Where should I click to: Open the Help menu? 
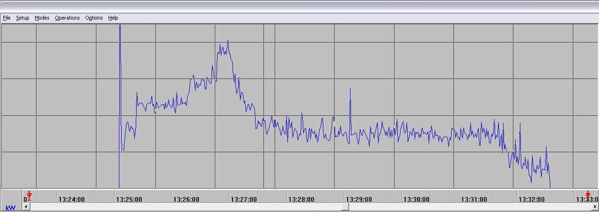click(x=113, y=18)
